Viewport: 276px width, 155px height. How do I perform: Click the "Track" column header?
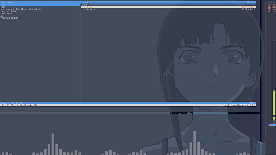point(85,2)
